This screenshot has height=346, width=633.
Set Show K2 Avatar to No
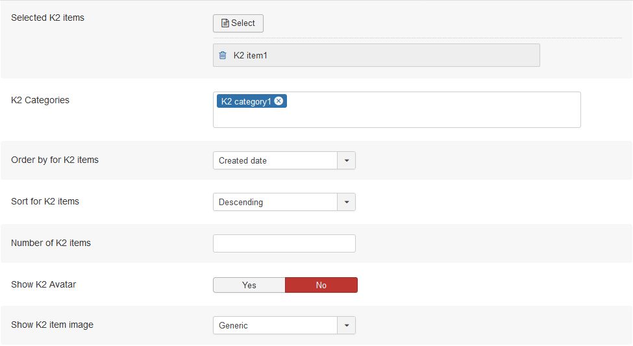[x=321, y=285]
